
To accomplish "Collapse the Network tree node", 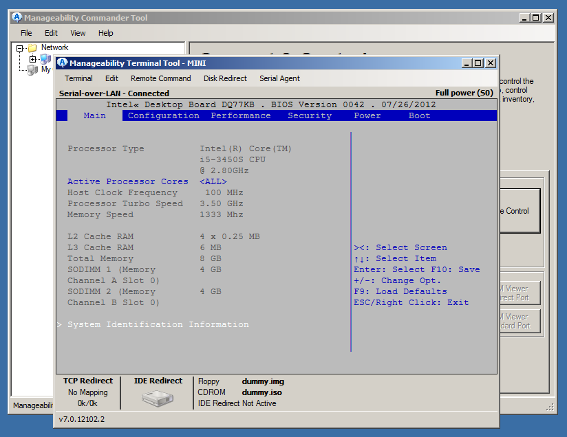I will click(20, 48).
